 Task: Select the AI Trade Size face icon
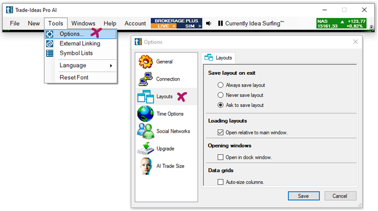click(x=146, y=166)
